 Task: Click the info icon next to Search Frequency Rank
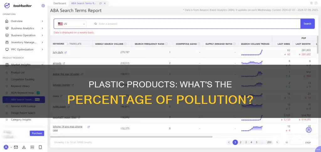[166, 44]
